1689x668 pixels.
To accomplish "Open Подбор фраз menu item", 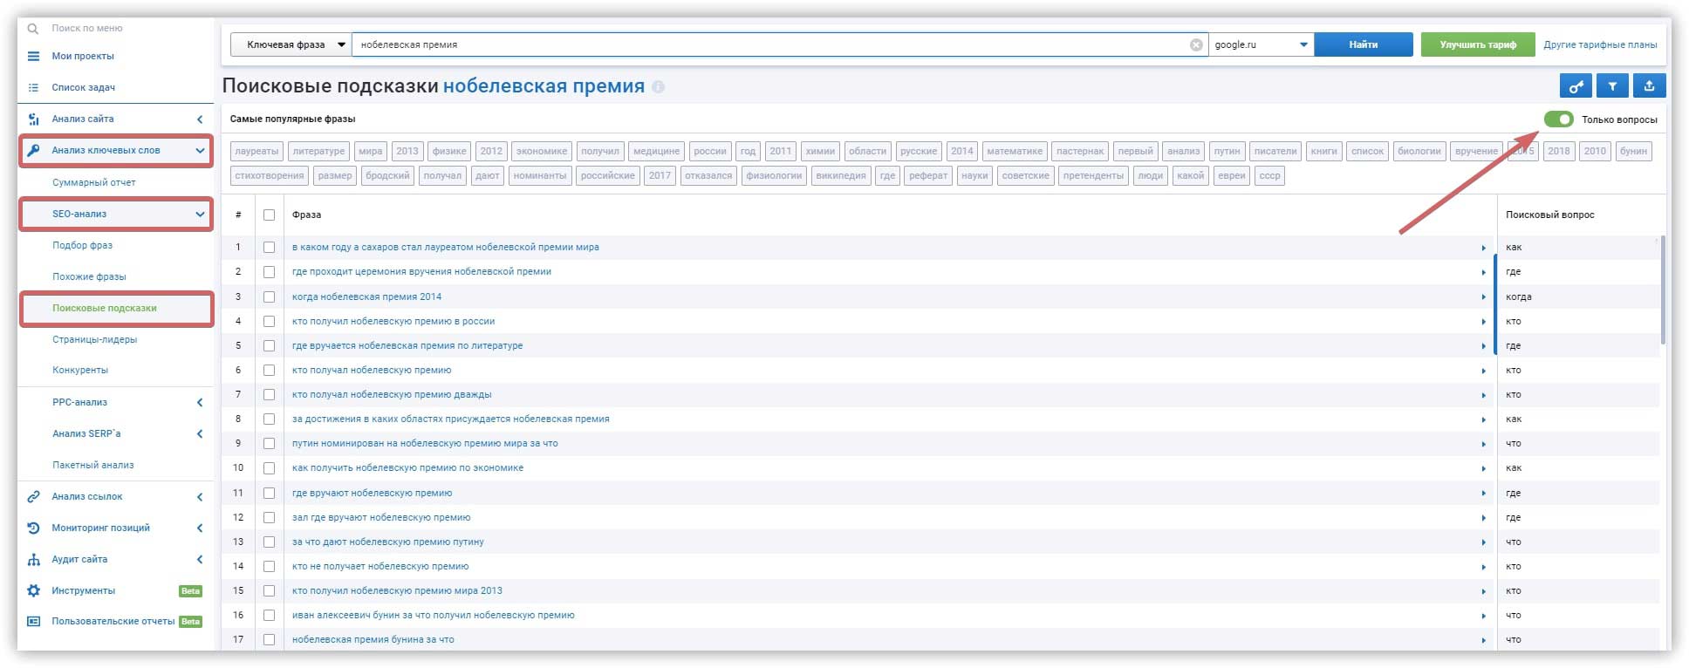I will click(82, 245).
